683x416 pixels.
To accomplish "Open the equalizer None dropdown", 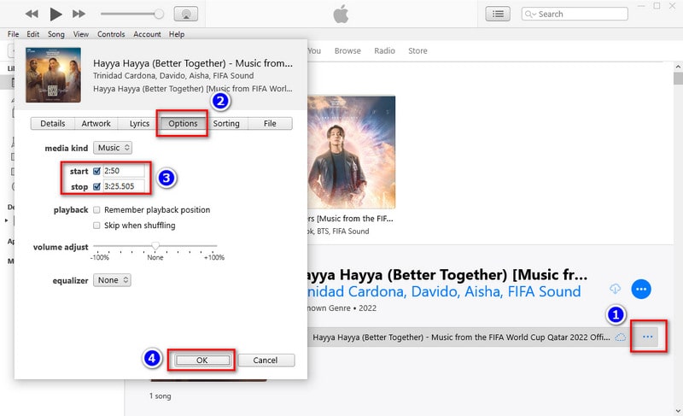I will tap(112, 280).
